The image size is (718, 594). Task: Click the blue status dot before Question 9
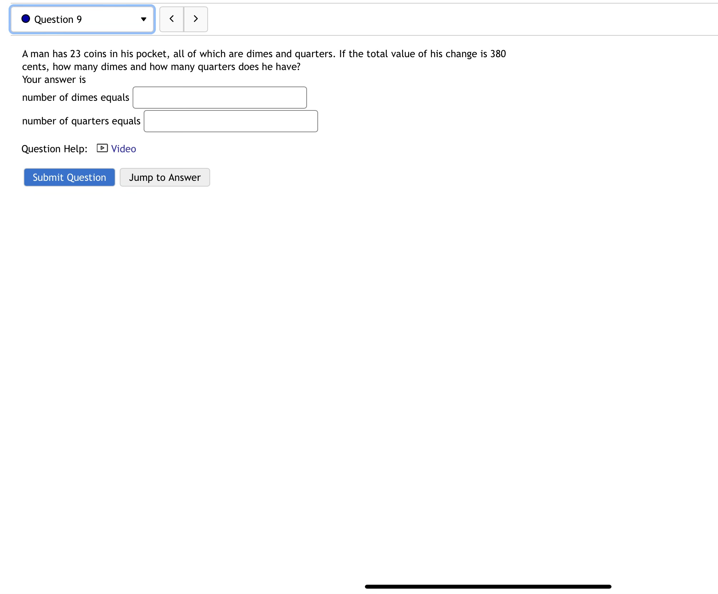pyautogui.click(x=26, y=19)
